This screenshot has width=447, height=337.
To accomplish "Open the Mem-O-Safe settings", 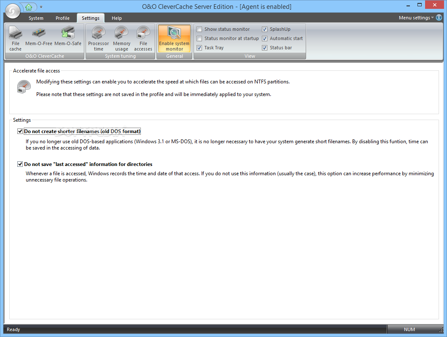I will pos(68,36).
